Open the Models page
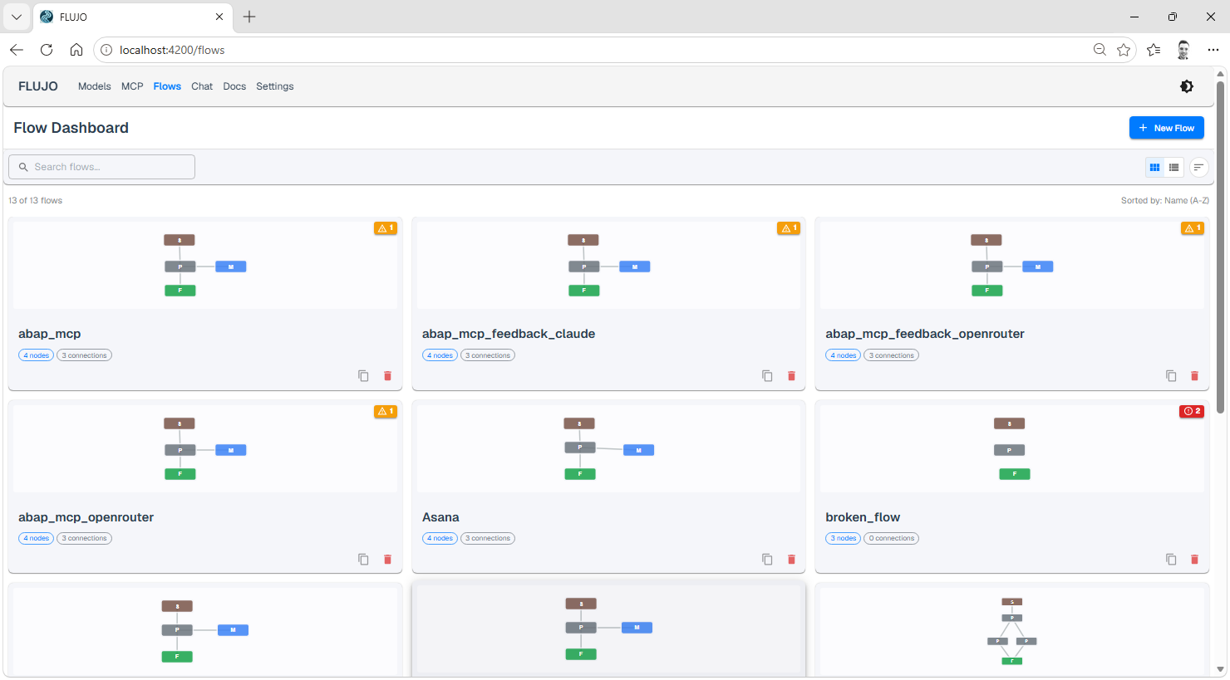 tap(95, 86)
